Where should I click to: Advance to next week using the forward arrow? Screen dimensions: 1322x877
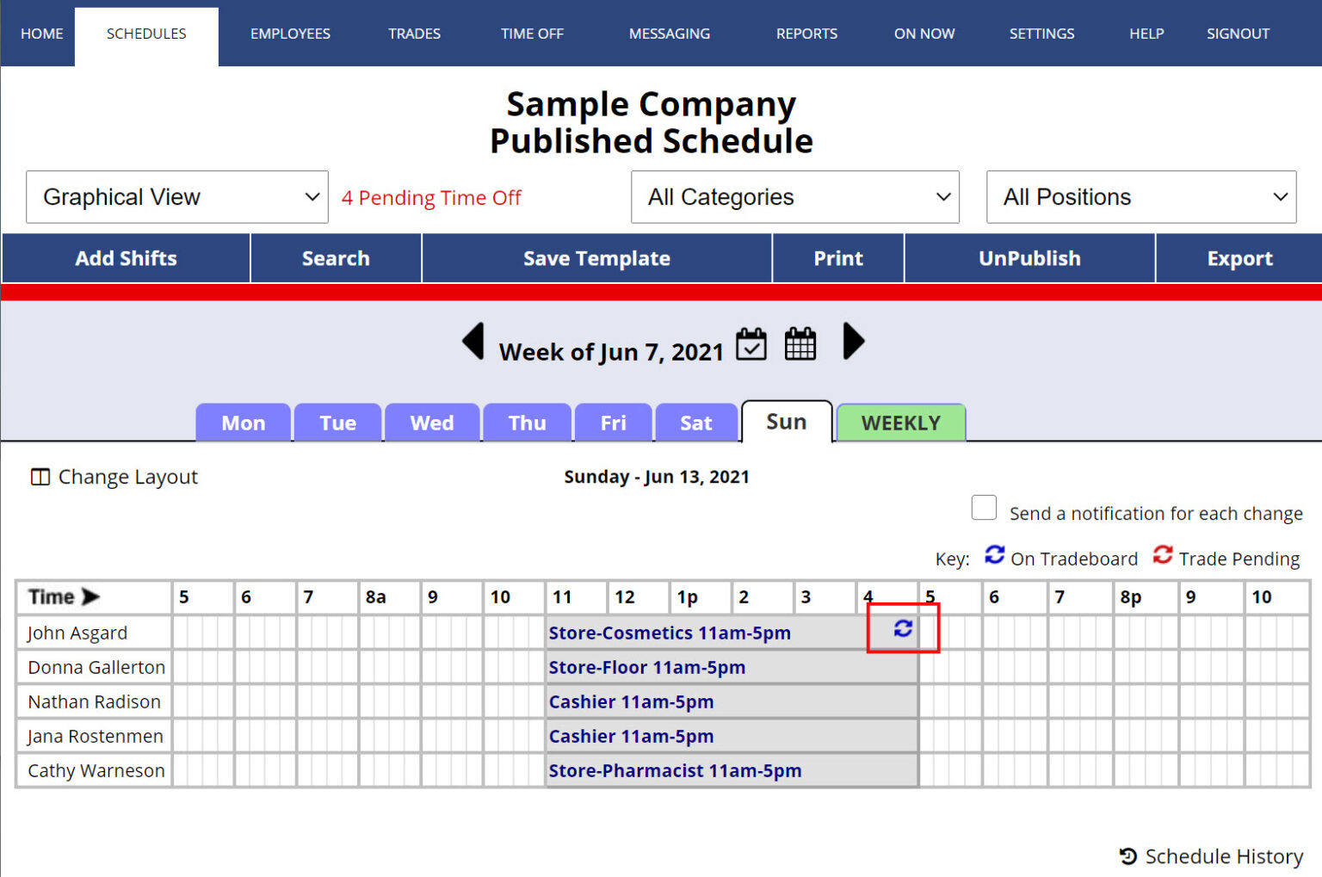[x=853, y=342]
